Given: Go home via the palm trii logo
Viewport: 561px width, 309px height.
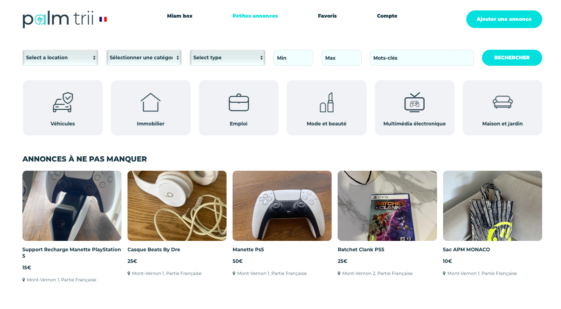Looking at the screenshot, I should tap(58, 19).
